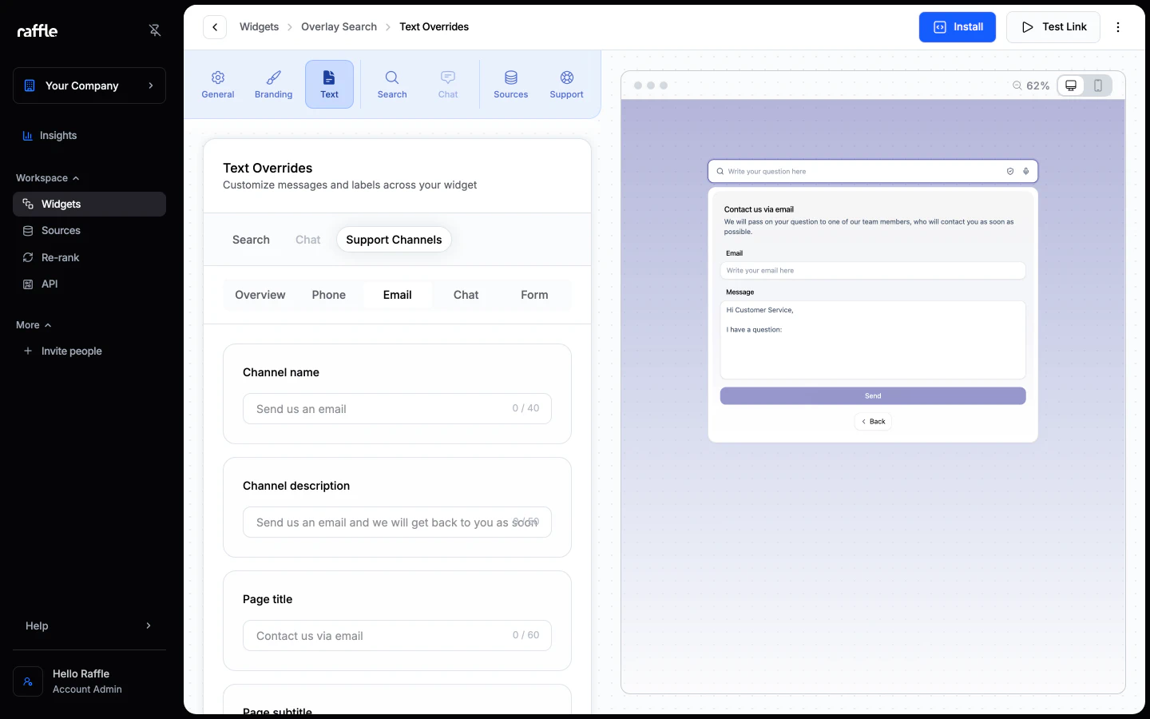Click the zoom magnifier icon in preview

[x=1017, y=85]
